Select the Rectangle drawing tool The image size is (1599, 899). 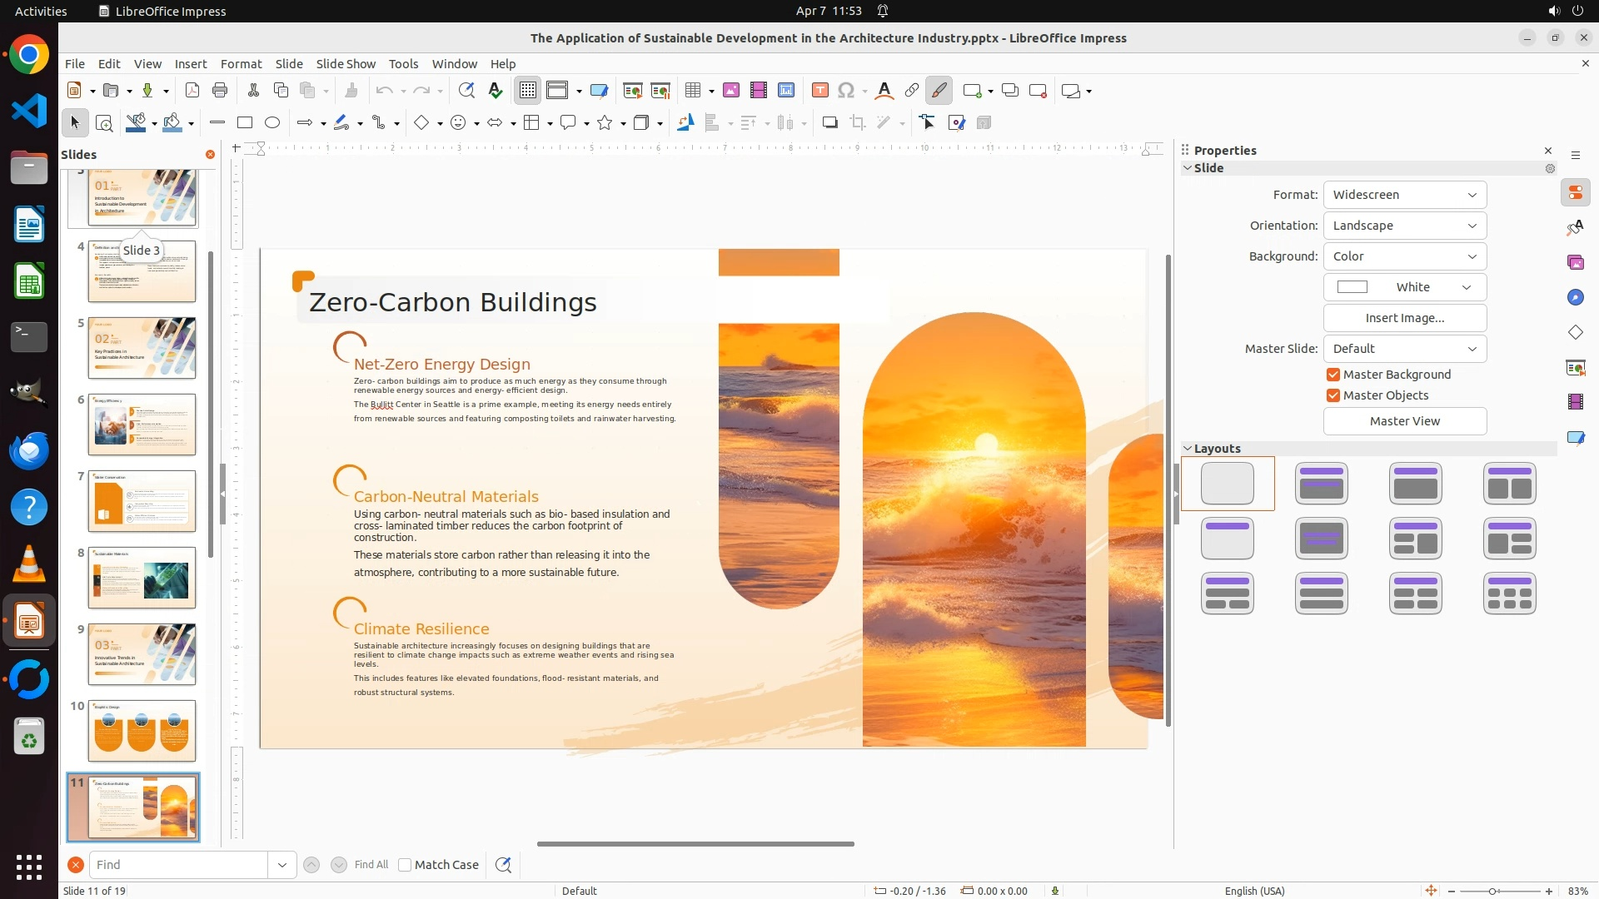(245, 123)
